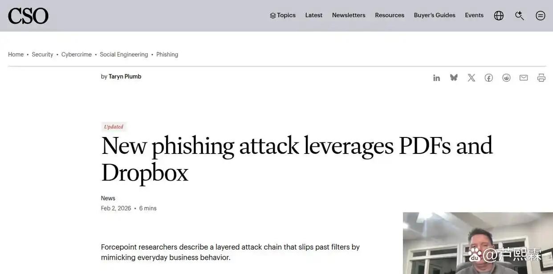Share article via Bluesky butterfly icon
Image resolution: width=553 pixels, height=274 pixels.
point(454,78)
